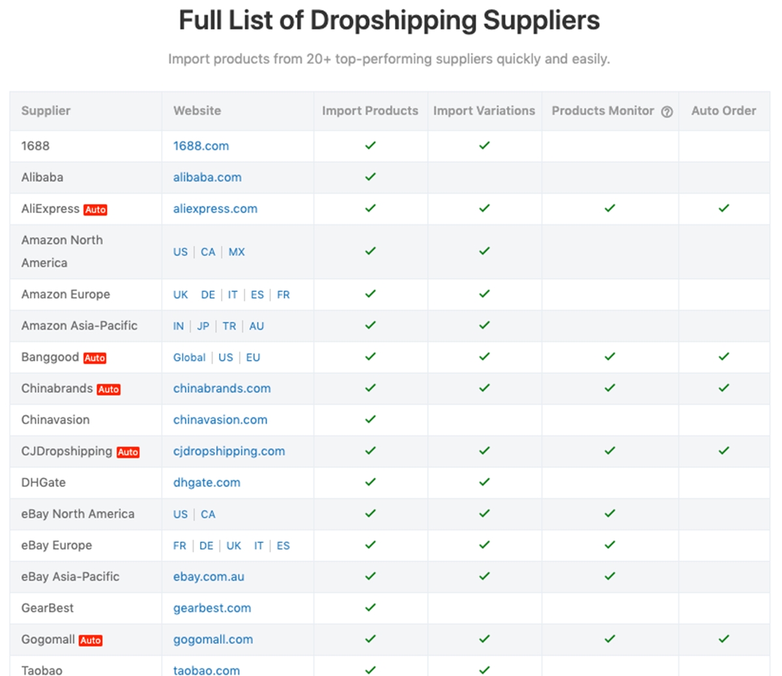Click the Import Products column header
Viewport: 782px width, 676px height.
point(369,111)
